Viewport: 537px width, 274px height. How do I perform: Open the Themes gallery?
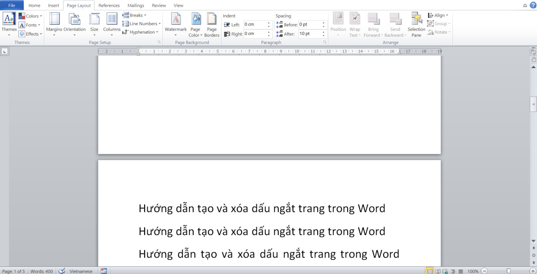(9, 25)
